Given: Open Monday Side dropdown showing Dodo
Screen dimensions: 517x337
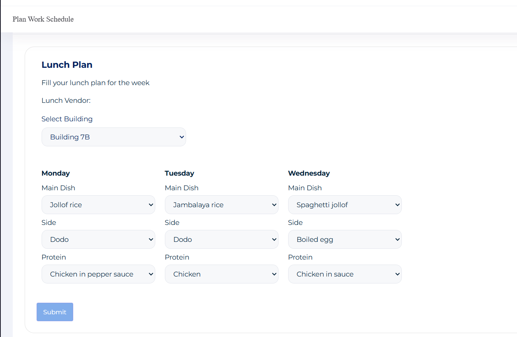Looking at the screenshot, I should pyautogui.click(x=98, y=240).
